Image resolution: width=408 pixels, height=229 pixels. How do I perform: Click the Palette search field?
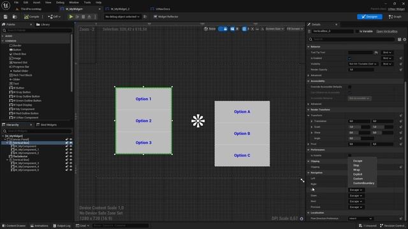[37, 31]
